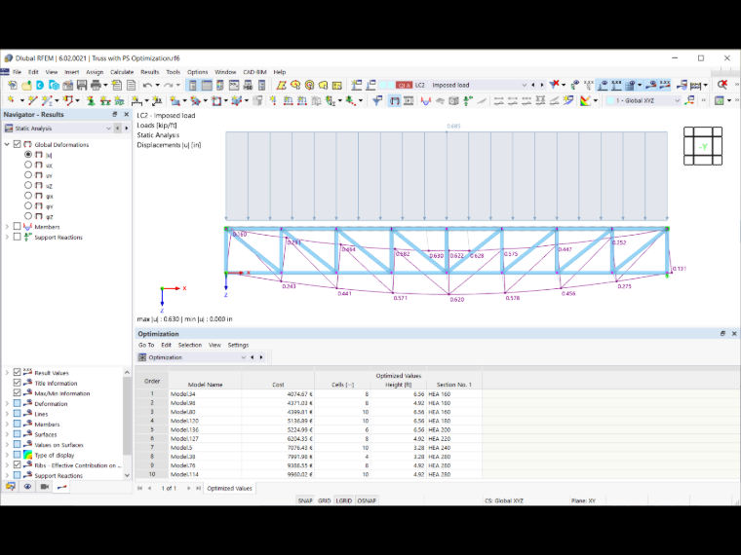Check the Members results checkbox

pyautogui.click(x=17, y=227)
